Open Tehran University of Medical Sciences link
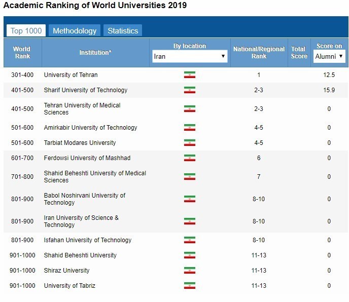The width and height of the screenshot is (349, 302). coord(82,109)
